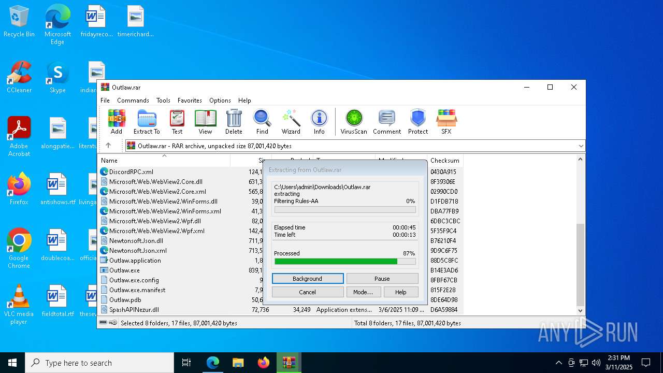Image resolution: width=663 pixels, height=373 pixels.
Task: Select Outlaw.exe.manifest file
Action: (x=137, y=290)
